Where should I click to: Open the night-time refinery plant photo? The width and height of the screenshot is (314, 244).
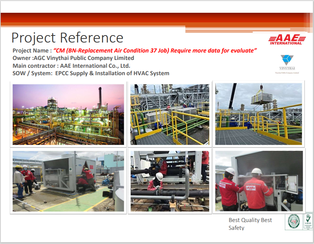(68, 114)
